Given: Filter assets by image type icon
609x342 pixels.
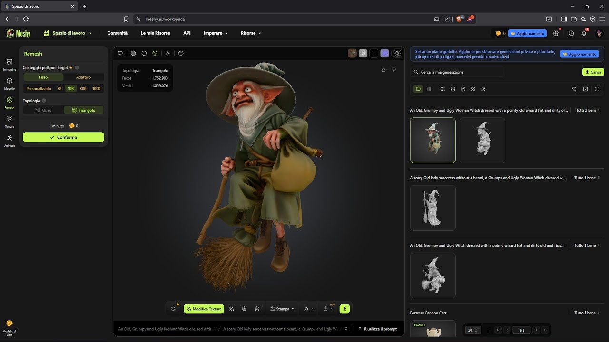Looking at the screenshot, I should point(453,89).
